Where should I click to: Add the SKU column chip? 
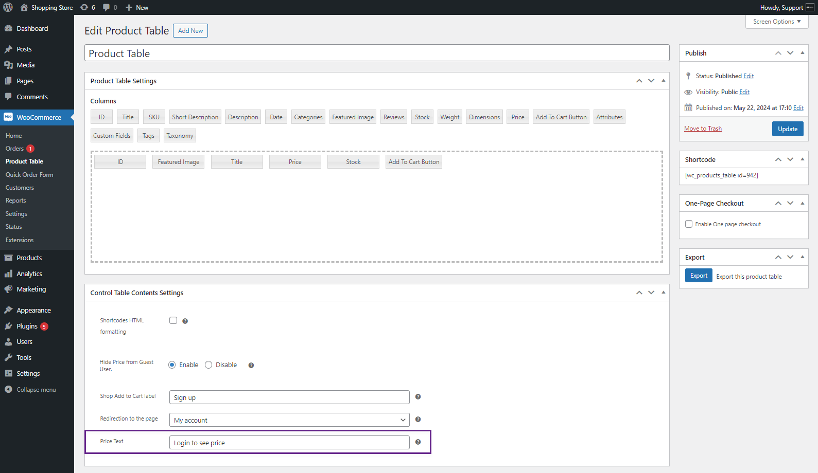[154, 117]
